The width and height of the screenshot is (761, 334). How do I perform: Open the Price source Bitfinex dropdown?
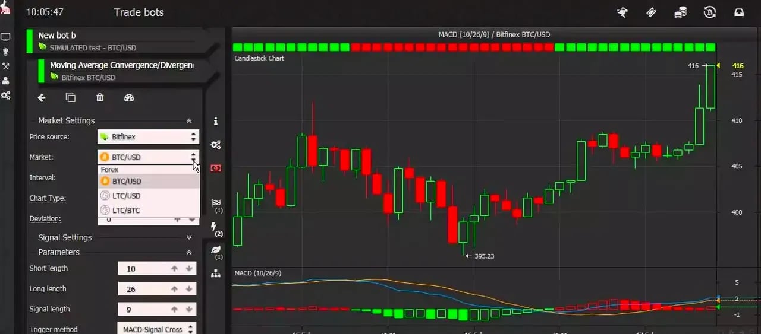(x=149, y=136)
